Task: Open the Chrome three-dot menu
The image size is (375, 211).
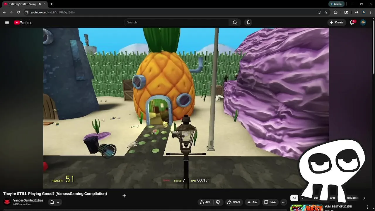Action: point(371,12)
